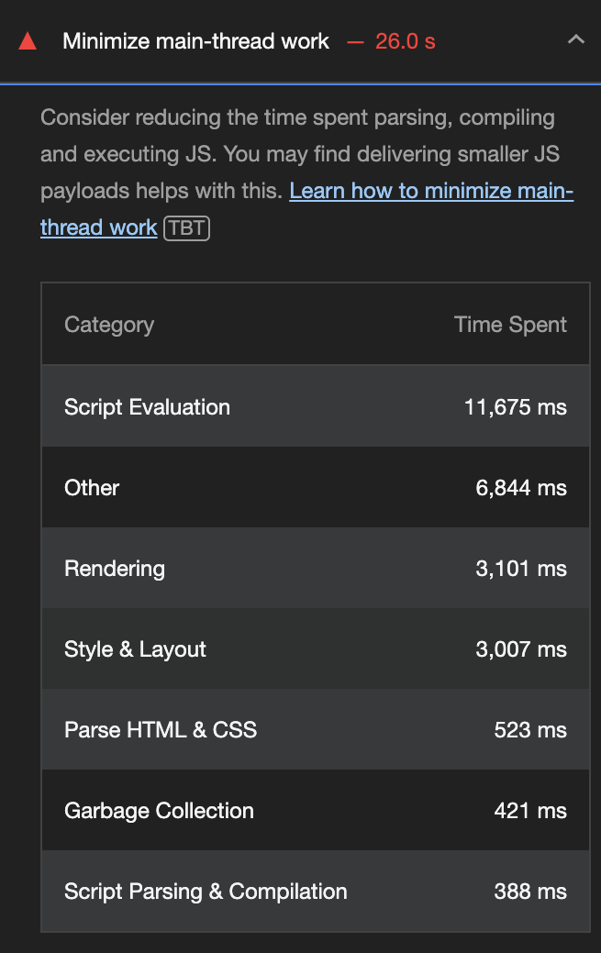The image size is (601, 953).
Task: Click the Time Spent column header
Action: [510, 325]
